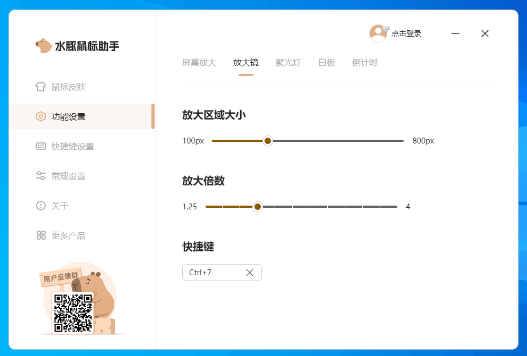Click the hexagon icon for 功能设置
This screenshot has width=527, height=356.
click(41, 116)
